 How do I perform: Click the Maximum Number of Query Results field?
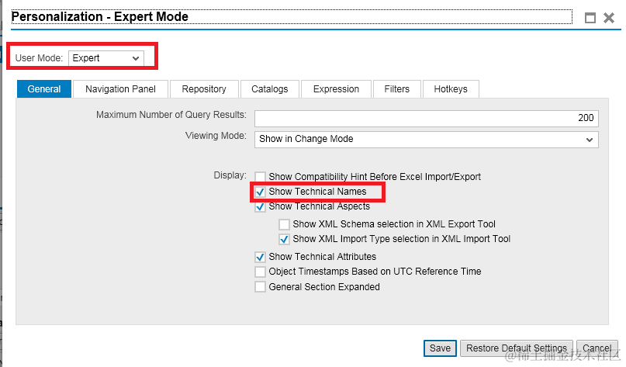click(x=427, y=118)
